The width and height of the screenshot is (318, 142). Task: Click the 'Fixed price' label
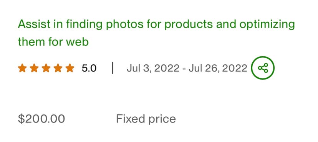point(146,119)
